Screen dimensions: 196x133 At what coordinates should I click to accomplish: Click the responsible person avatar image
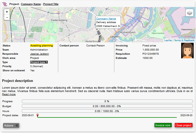click(187, 51)
